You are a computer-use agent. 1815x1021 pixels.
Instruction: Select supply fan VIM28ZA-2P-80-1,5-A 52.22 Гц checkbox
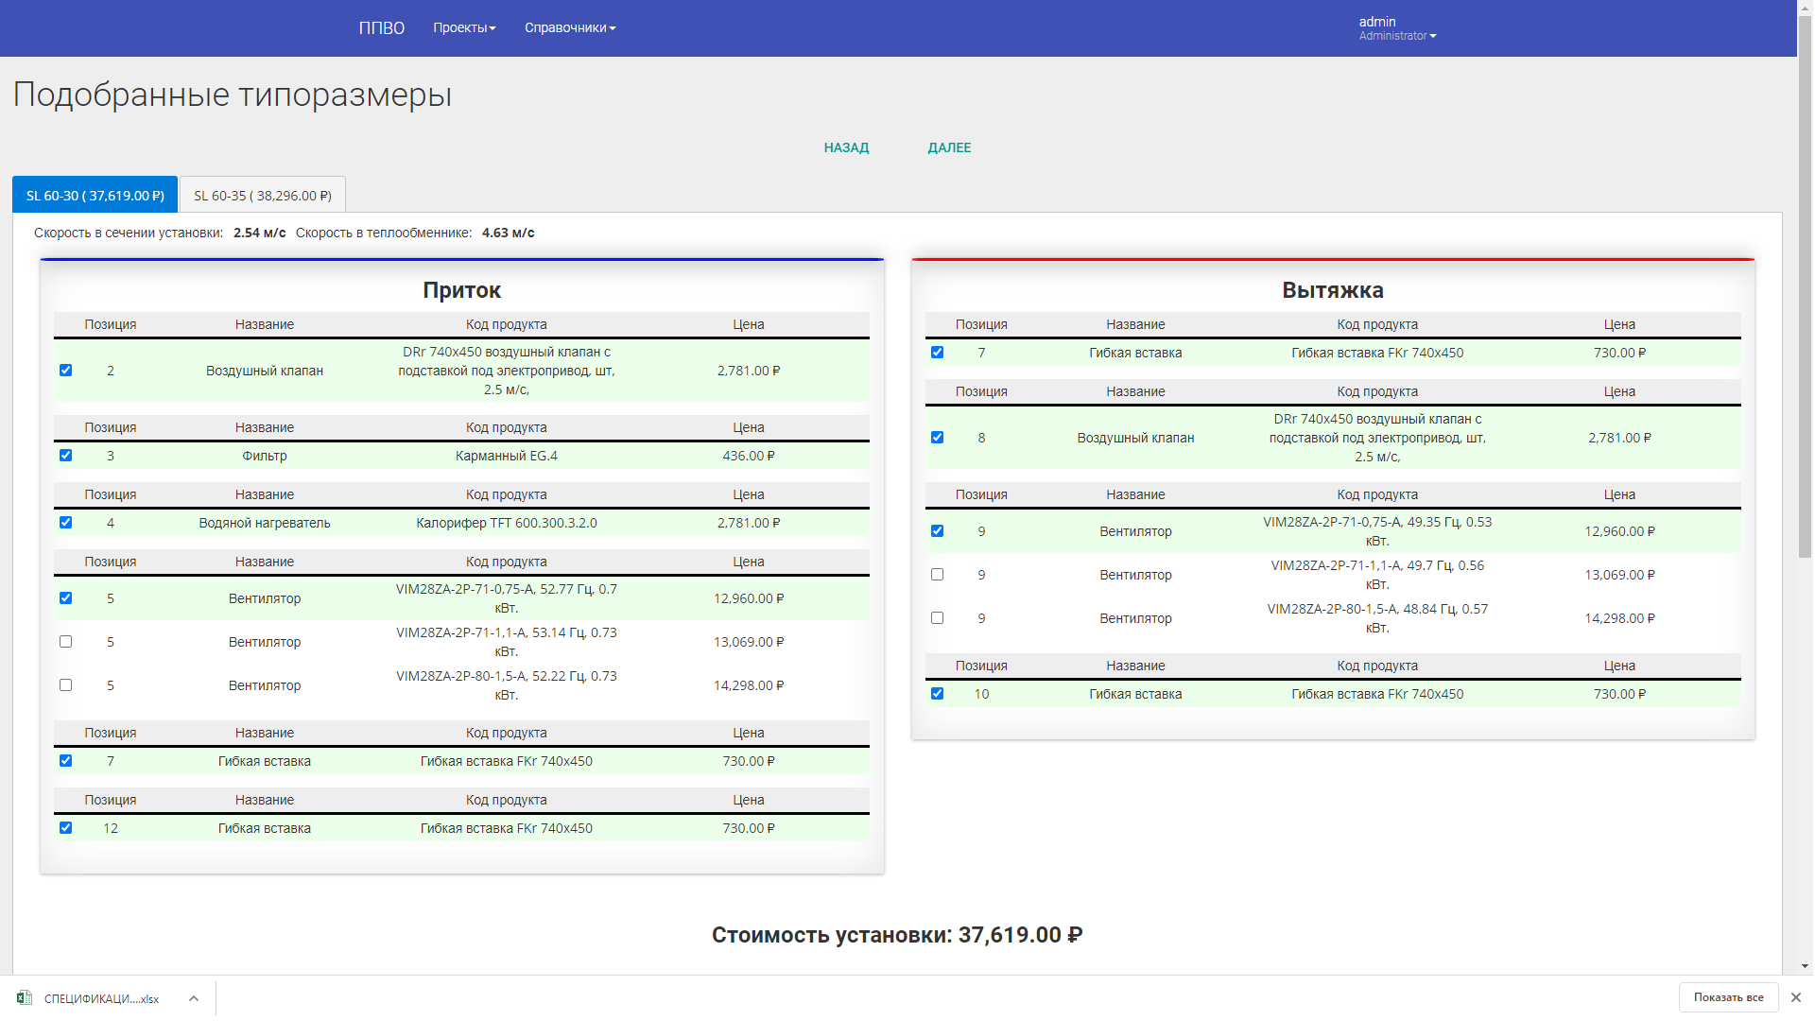(65, 685)
